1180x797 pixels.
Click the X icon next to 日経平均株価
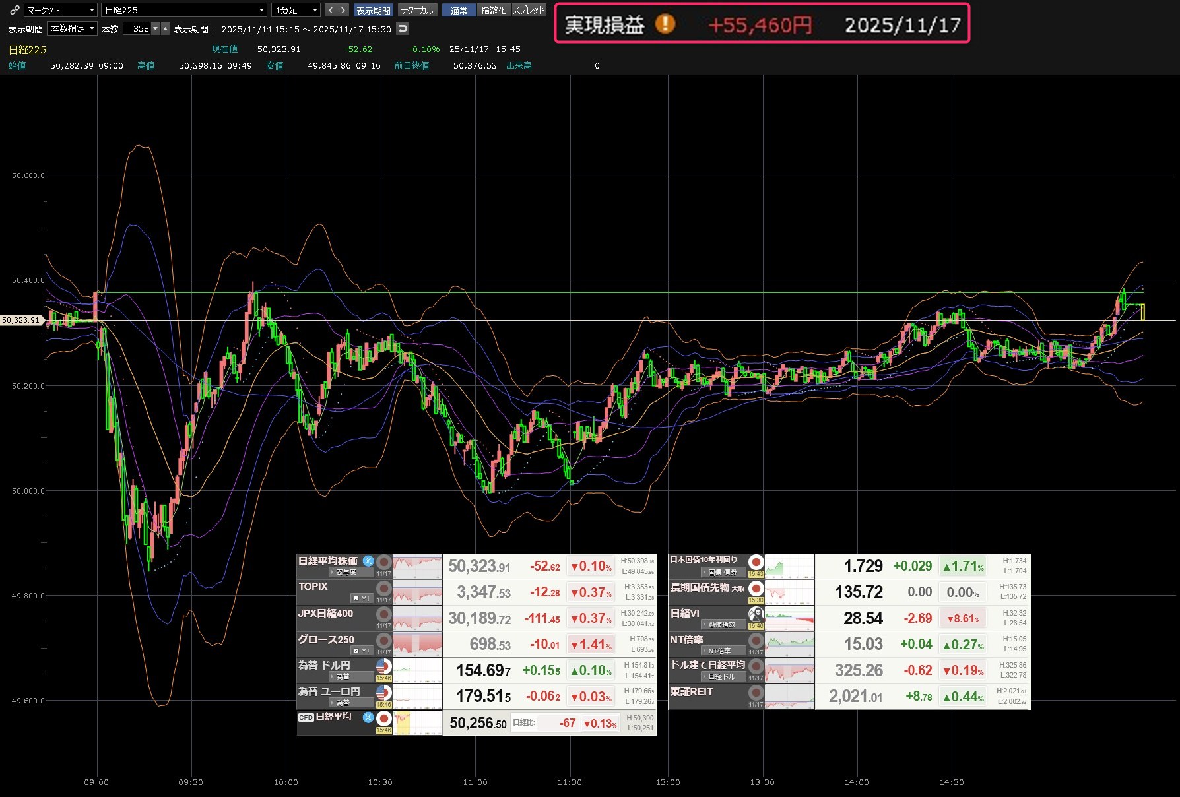[x=368, y=561]
